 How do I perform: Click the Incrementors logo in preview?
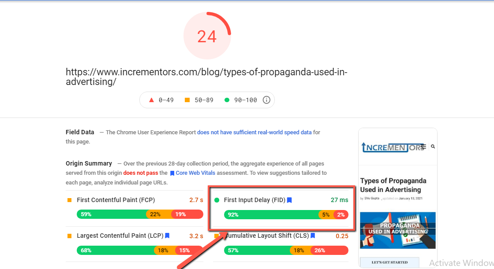pyautogui.click(x=391, y=147)
